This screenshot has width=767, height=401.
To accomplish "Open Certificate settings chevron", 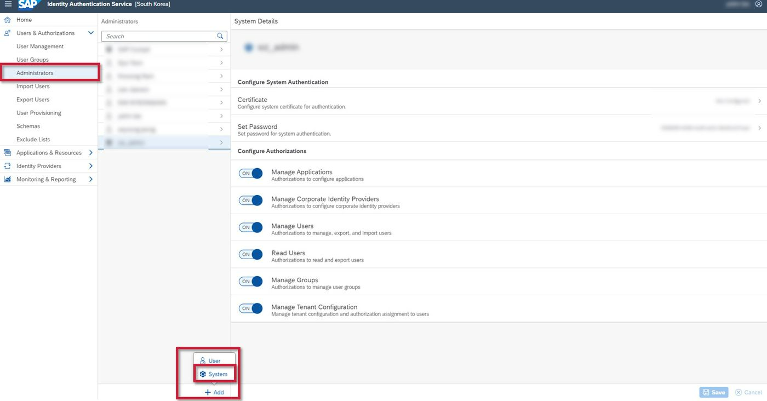I will pos(760,101).
